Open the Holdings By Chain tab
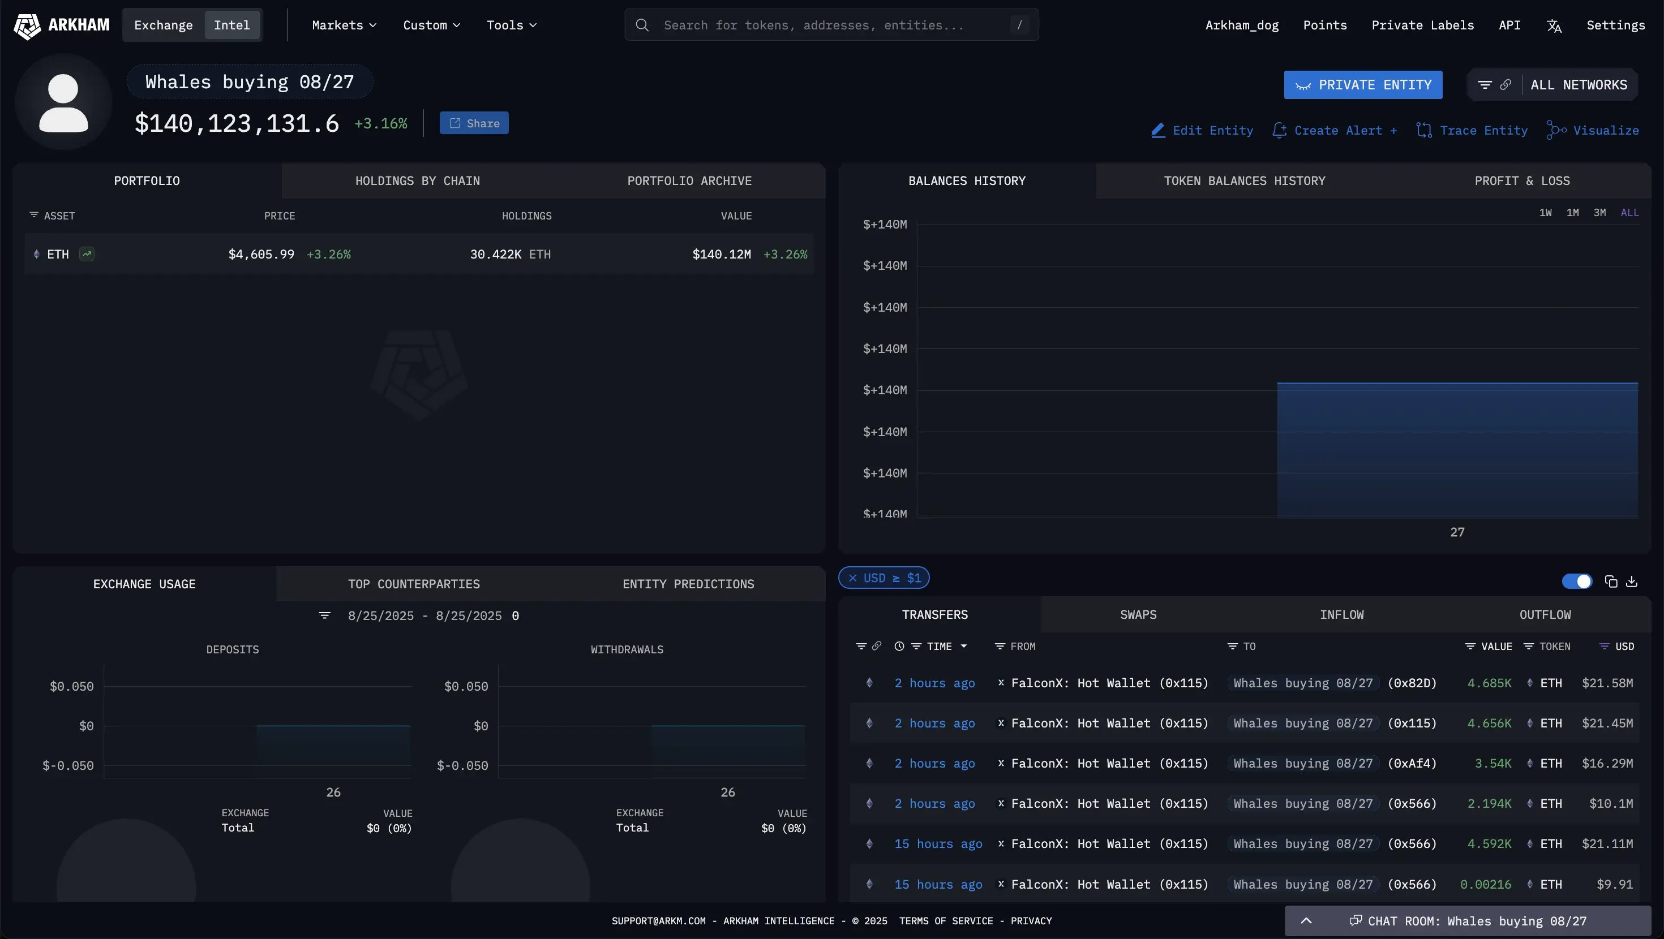Viewport: 1664px width, 939px height. [417, 181]
